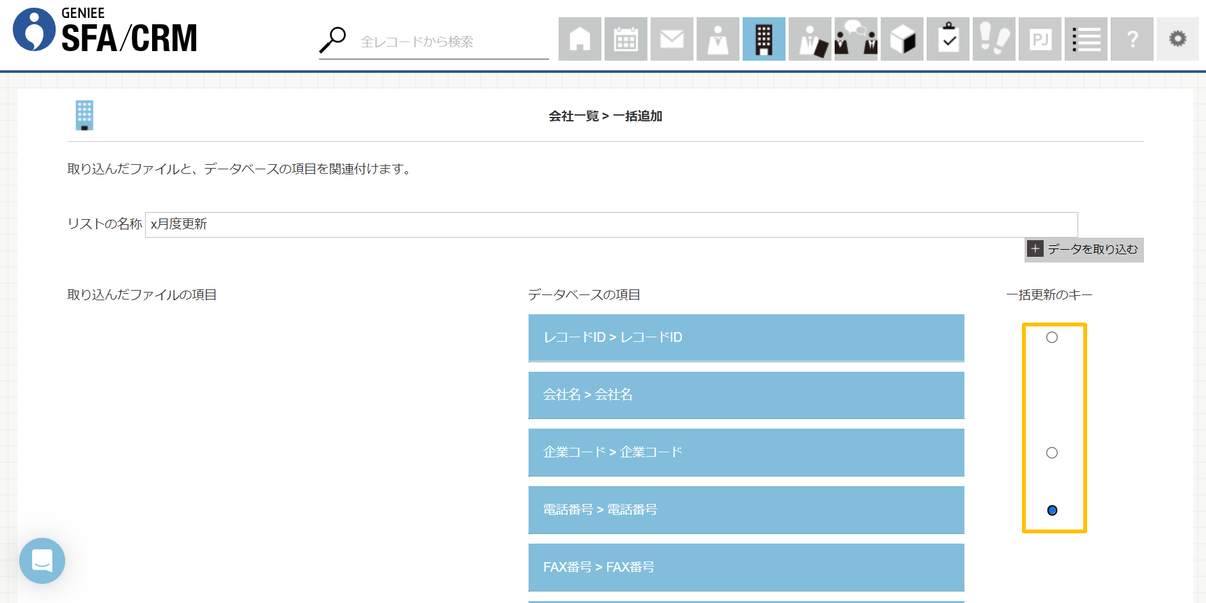Screen dimensions: 1206x603
Task: Open the PJ project icon
Action: (x=1040, y=40)
